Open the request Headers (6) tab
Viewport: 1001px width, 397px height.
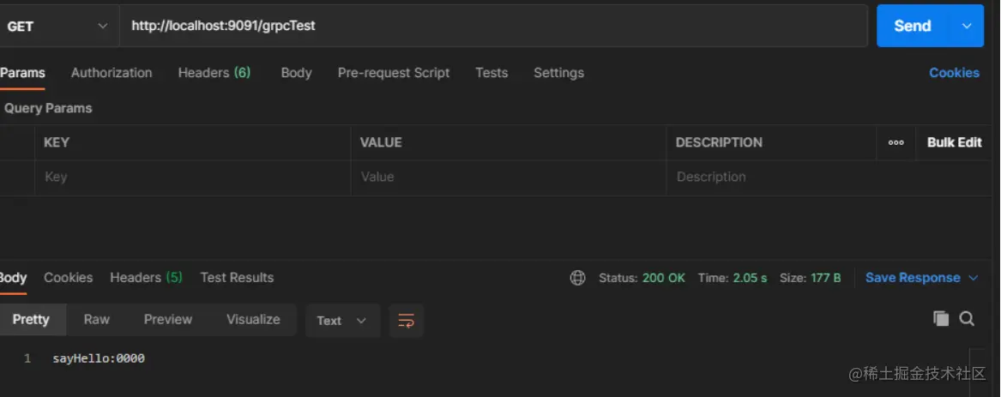214,73
